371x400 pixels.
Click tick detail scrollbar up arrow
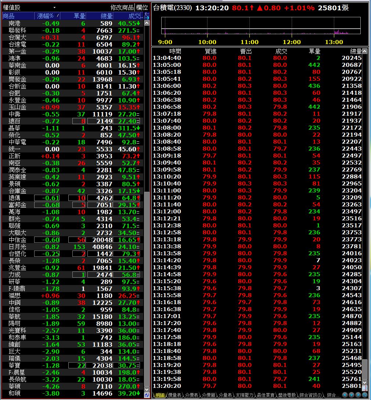(x=365, y=51)
